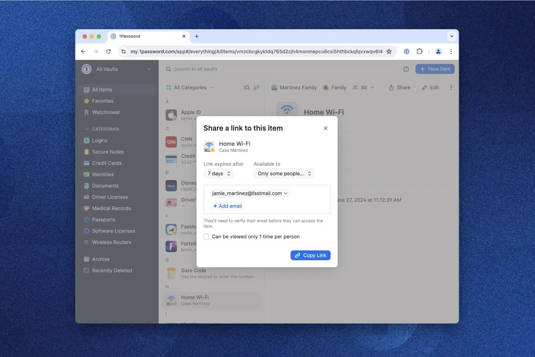Open the Available to dropdown
The image size is (535, 357).
tap(284, 174)
